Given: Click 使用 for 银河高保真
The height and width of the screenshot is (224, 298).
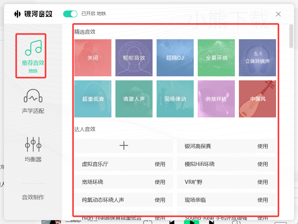Looking at the screenshot, I should tap(263, 146).
